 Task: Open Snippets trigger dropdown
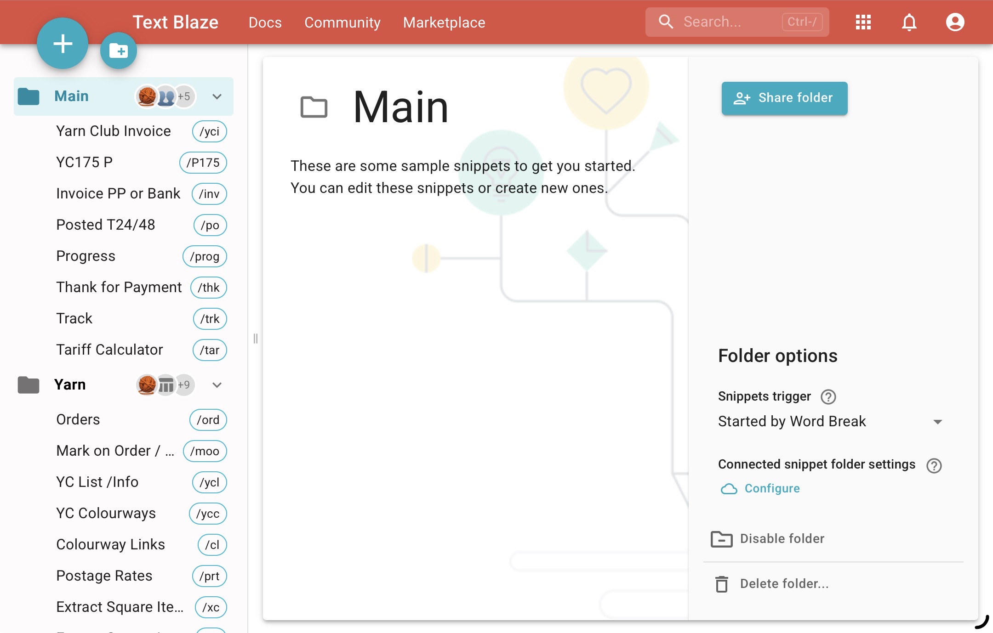[830, 421]
